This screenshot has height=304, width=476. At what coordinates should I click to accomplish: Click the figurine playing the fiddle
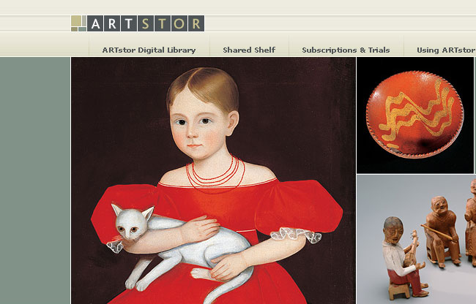pyautogui.click(x=403, y=256)
